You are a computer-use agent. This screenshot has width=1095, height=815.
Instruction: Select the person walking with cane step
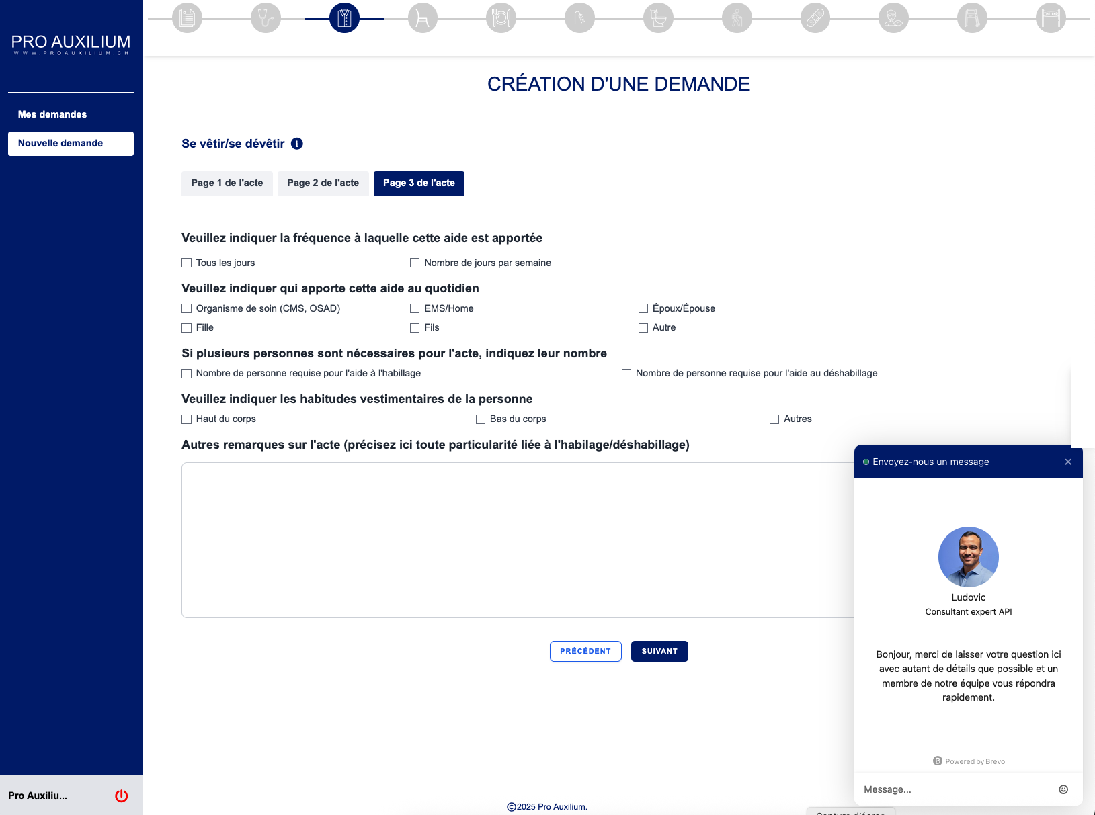[737, 17]
